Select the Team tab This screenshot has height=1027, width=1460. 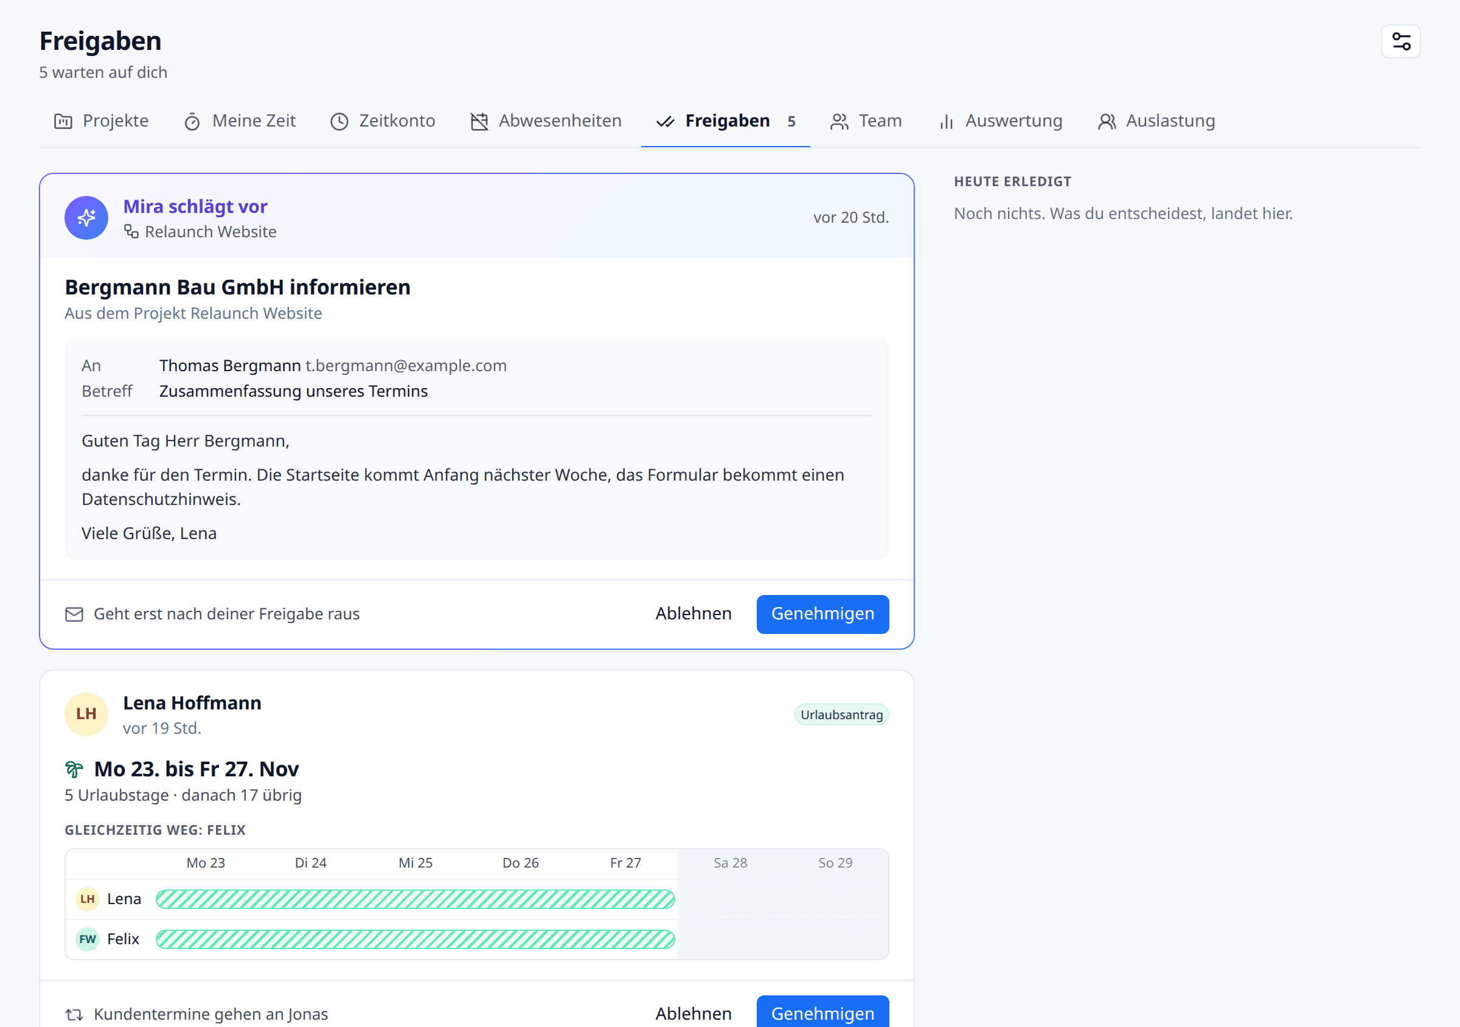(866, 121)
